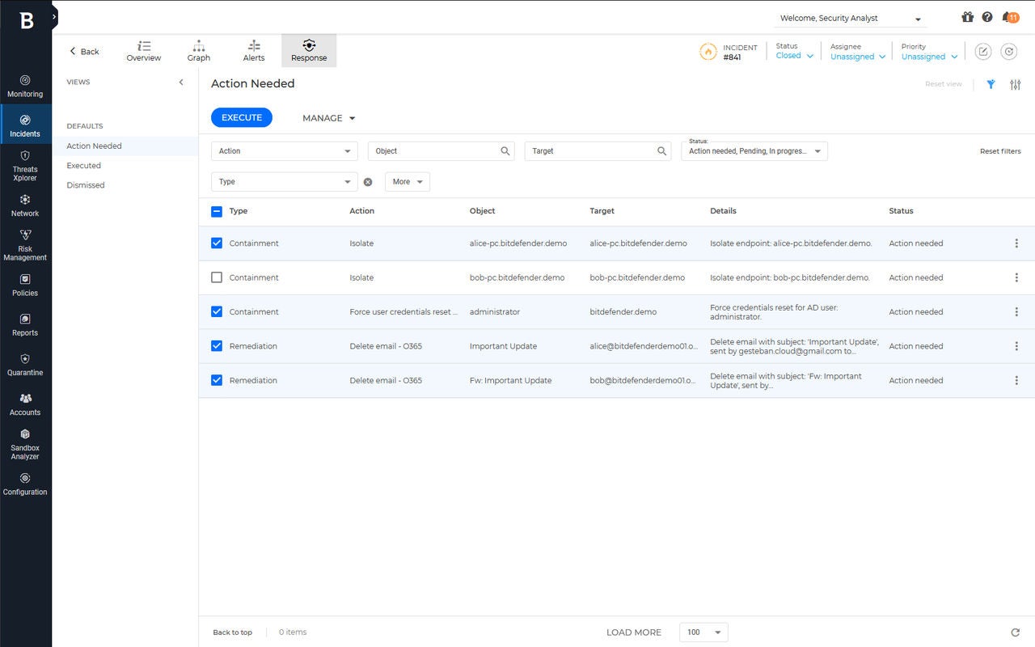Expand the More filters dropdown

408,182
